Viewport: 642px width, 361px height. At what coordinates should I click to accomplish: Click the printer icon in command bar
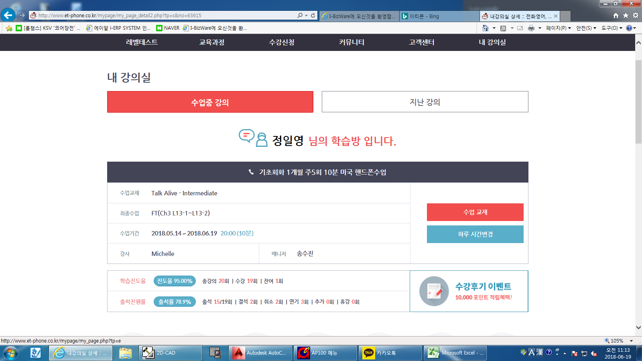tap(531, 28)
